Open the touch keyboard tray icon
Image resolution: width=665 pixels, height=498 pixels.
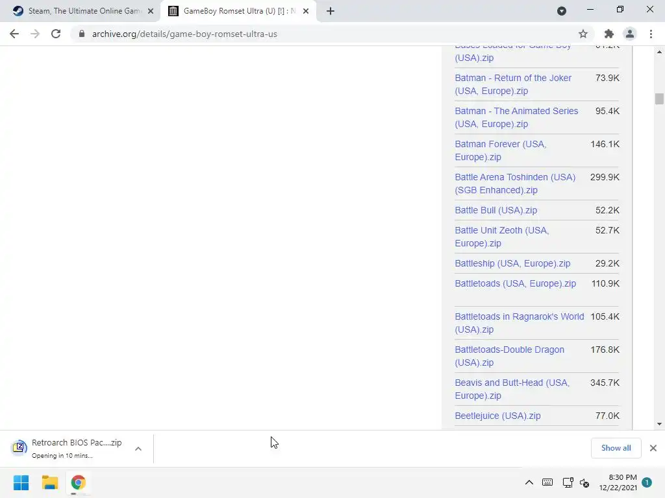tap(547, 482)
